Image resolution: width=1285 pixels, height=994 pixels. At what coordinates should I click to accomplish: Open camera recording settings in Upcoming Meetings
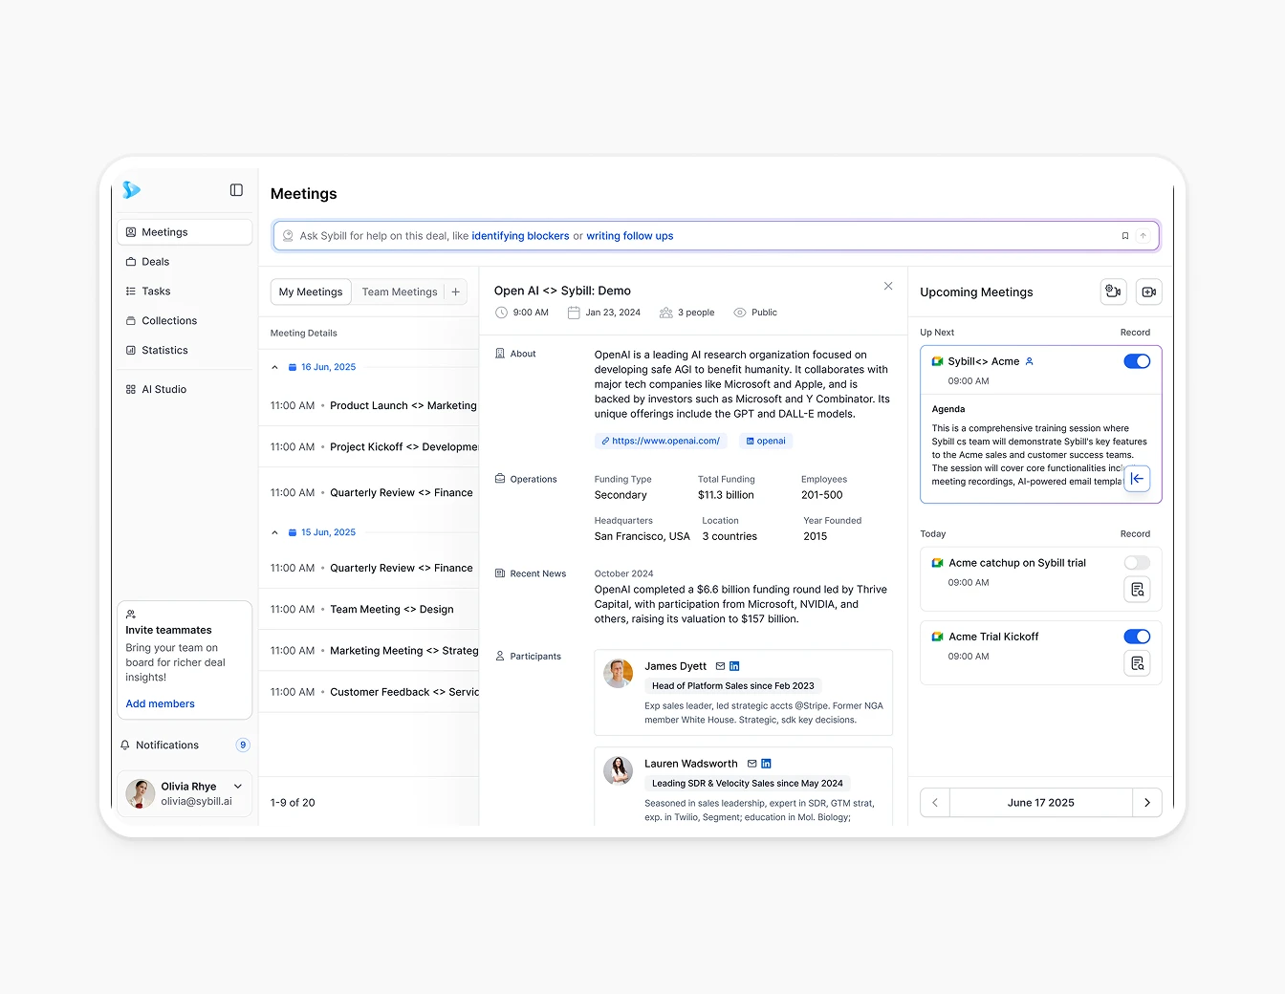[1113, 292]
